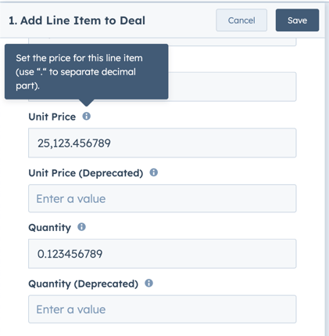This screenshot has height=336, width=329.
Task: Click the info icon beside Quantity
Action: [81, 227]
